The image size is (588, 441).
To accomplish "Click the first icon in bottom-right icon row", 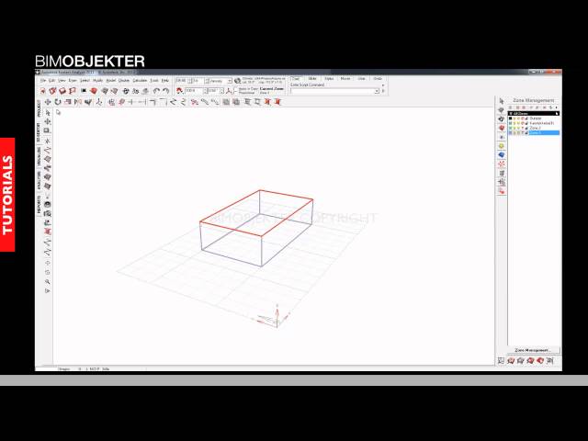I will coord(501,361).
